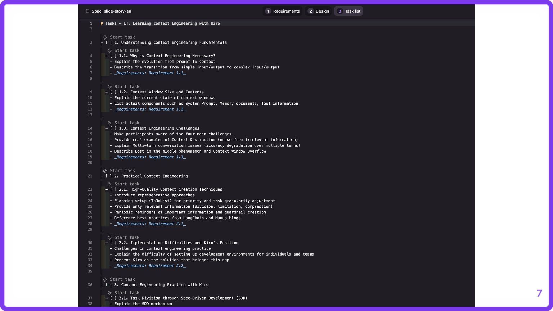Click the 'Spec: slide-story-en' title
Viewport: 553px width, 311px height.
111,11
